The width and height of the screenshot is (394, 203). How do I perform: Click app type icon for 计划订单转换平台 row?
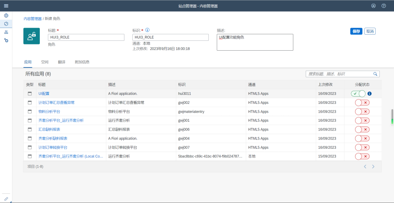tap(30, 147)
